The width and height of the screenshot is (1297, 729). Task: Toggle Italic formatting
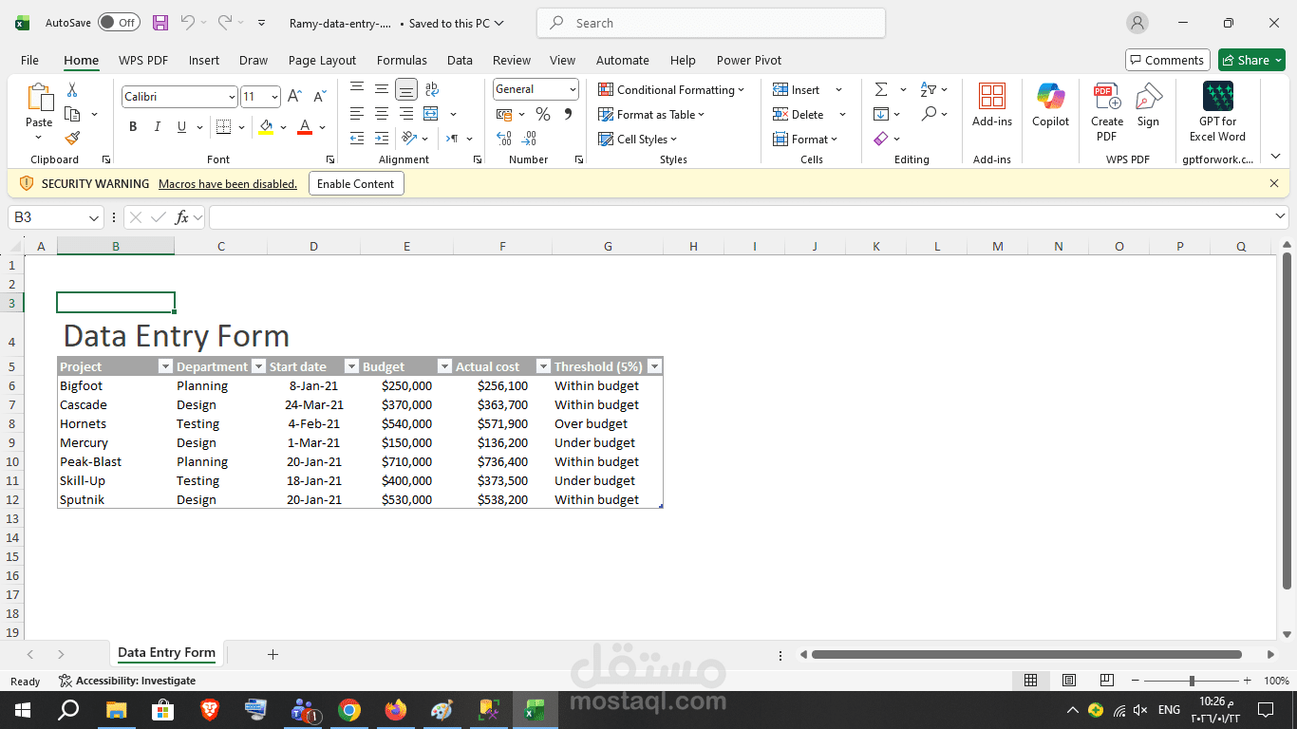[157, 127]
